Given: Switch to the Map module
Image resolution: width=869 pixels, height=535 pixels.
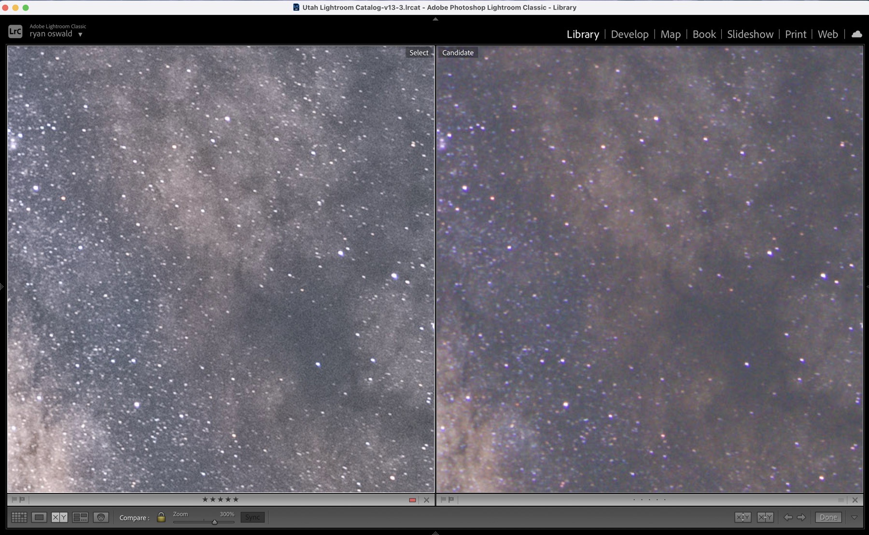Looking at the screenshot, I should pyautogui.click(x=671, y=34).
